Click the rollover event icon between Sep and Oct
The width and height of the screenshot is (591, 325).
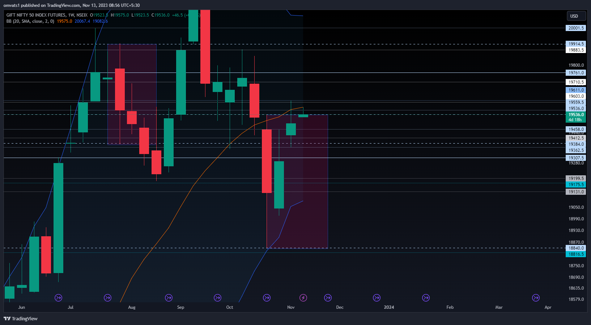click(x=217, y=298)
